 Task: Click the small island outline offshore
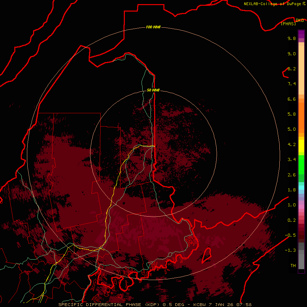tap(207, 255)
